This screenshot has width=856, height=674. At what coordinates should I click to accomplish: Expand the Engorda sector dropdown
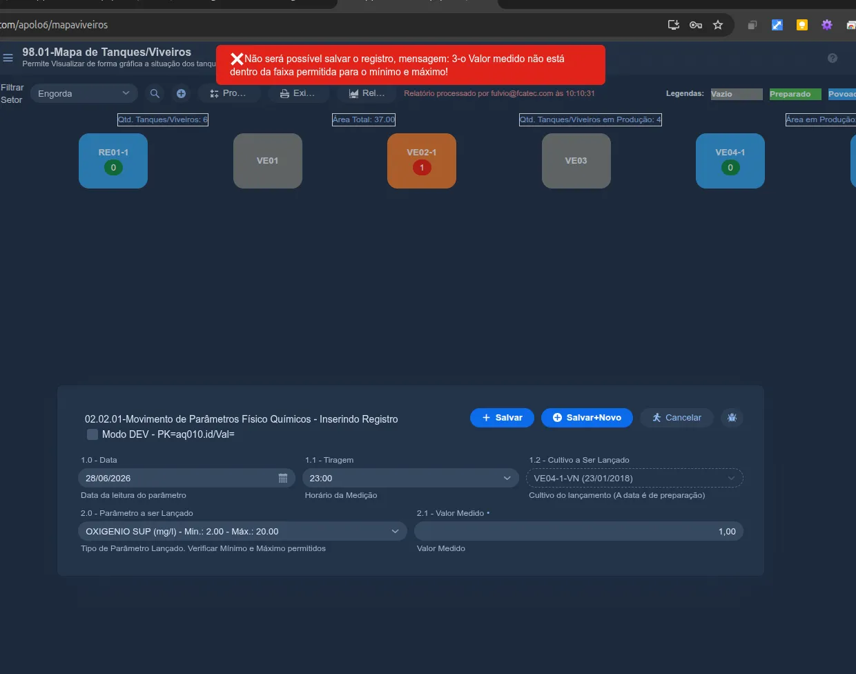[x=84, y=93]
